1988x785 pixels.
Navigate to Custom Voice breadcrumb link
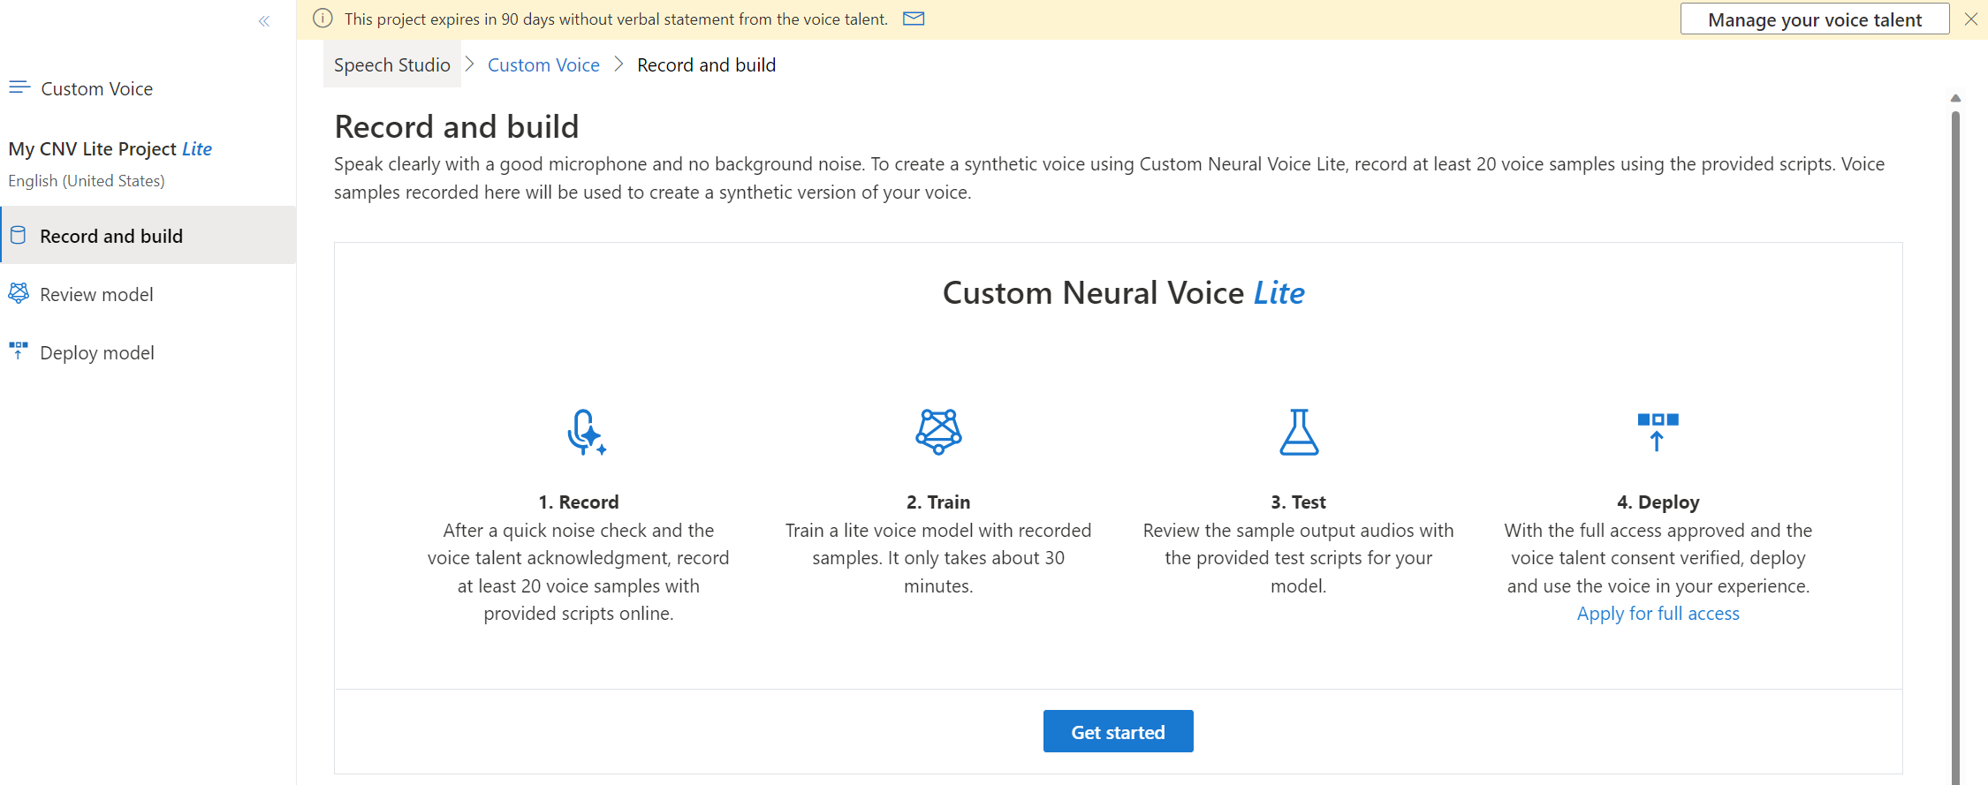click(x=543, y=65)
